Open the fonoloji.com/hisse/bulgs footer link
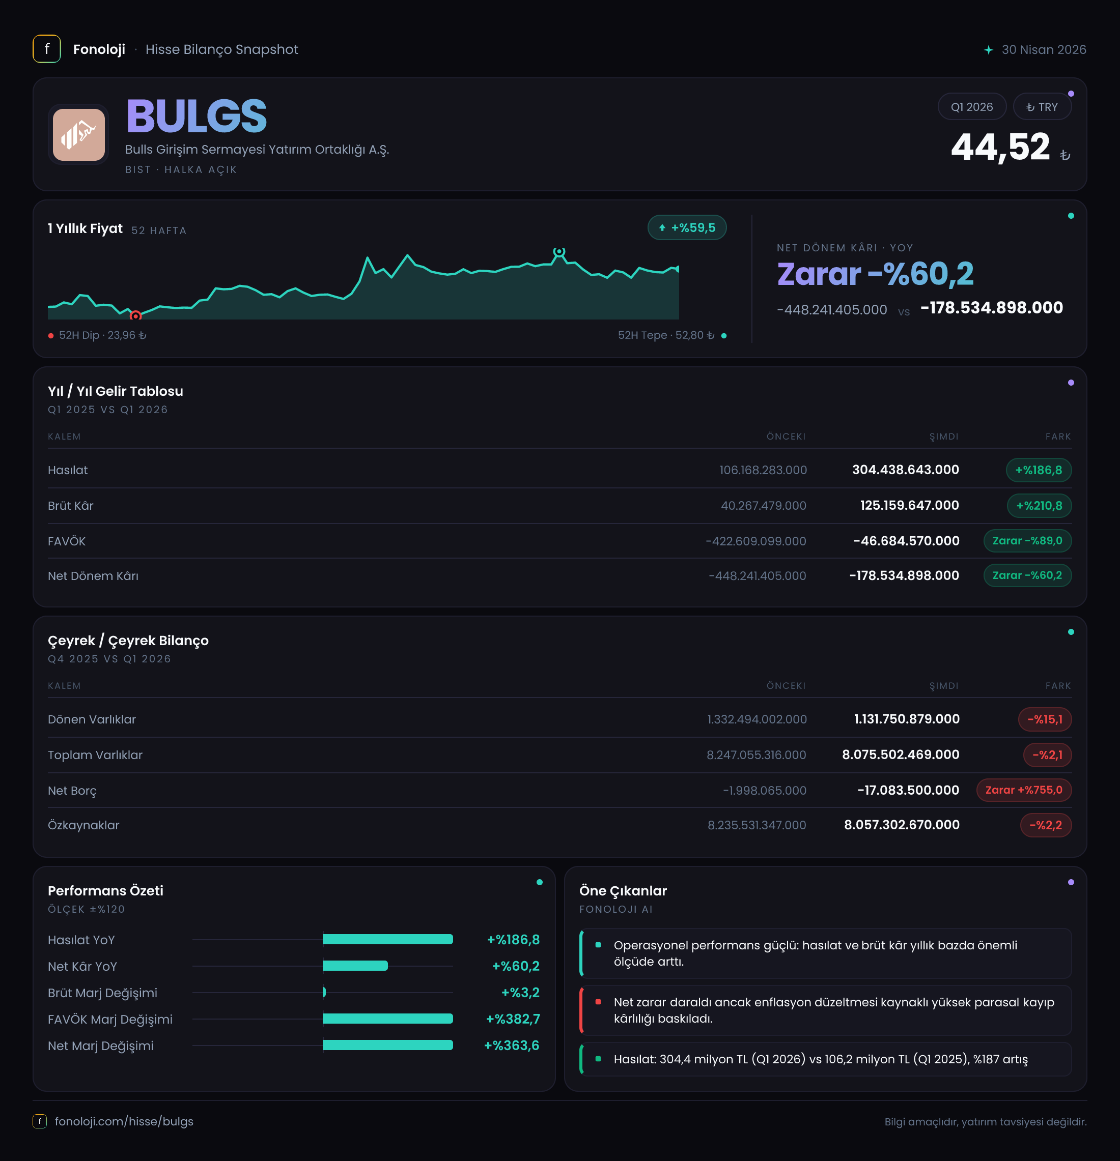The image size is (1120, 1161). coord(124,1121)
